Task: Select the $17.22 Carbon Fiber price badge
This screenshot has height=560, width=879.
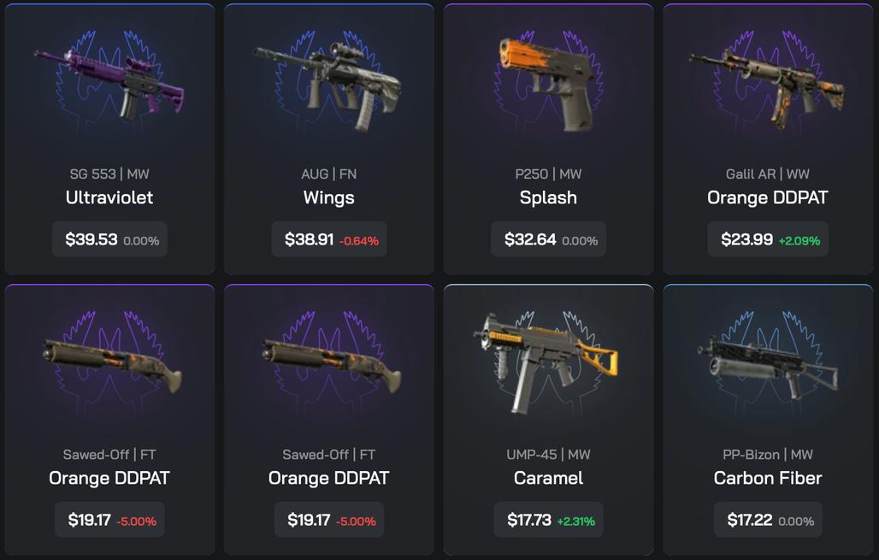Action: coord(768,520)
